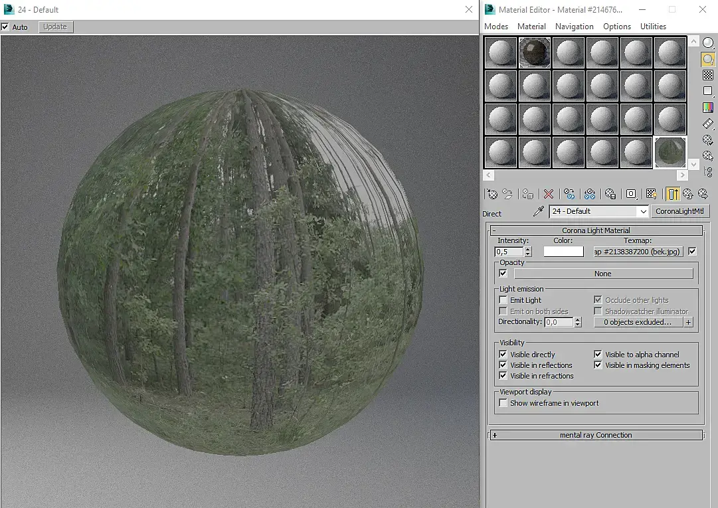Click the red X Reset Map icon
Viewport: 718px width, 508px height.
pos(549,194)
